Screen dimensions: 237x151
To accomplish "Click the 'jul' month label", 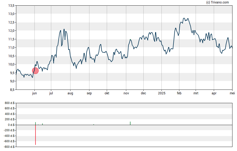I will coord(51,93).
